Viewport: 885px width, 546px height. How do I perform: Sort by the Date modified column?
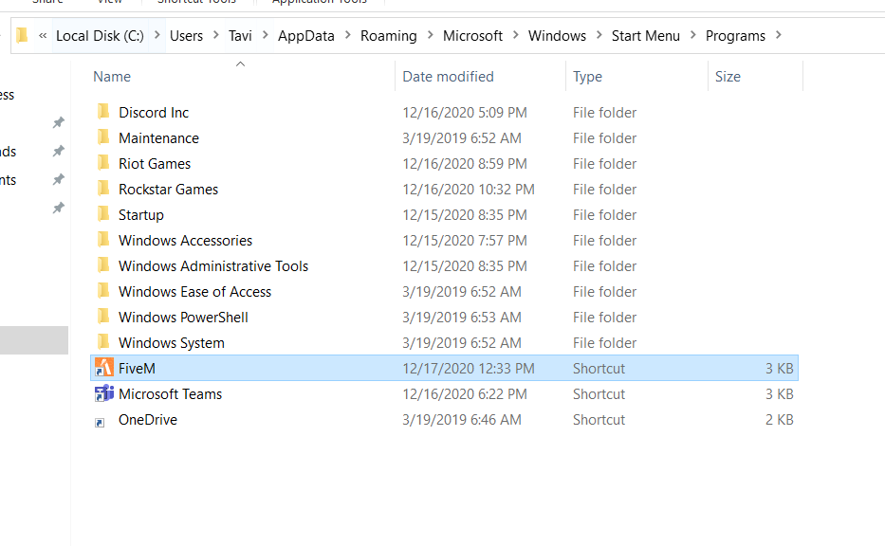click(x=448, y=77)
